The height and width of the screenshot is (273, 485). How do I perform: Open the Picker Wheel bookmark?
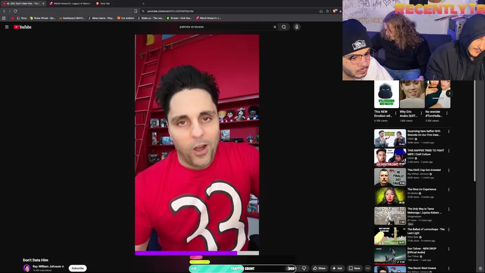(42, 18)
